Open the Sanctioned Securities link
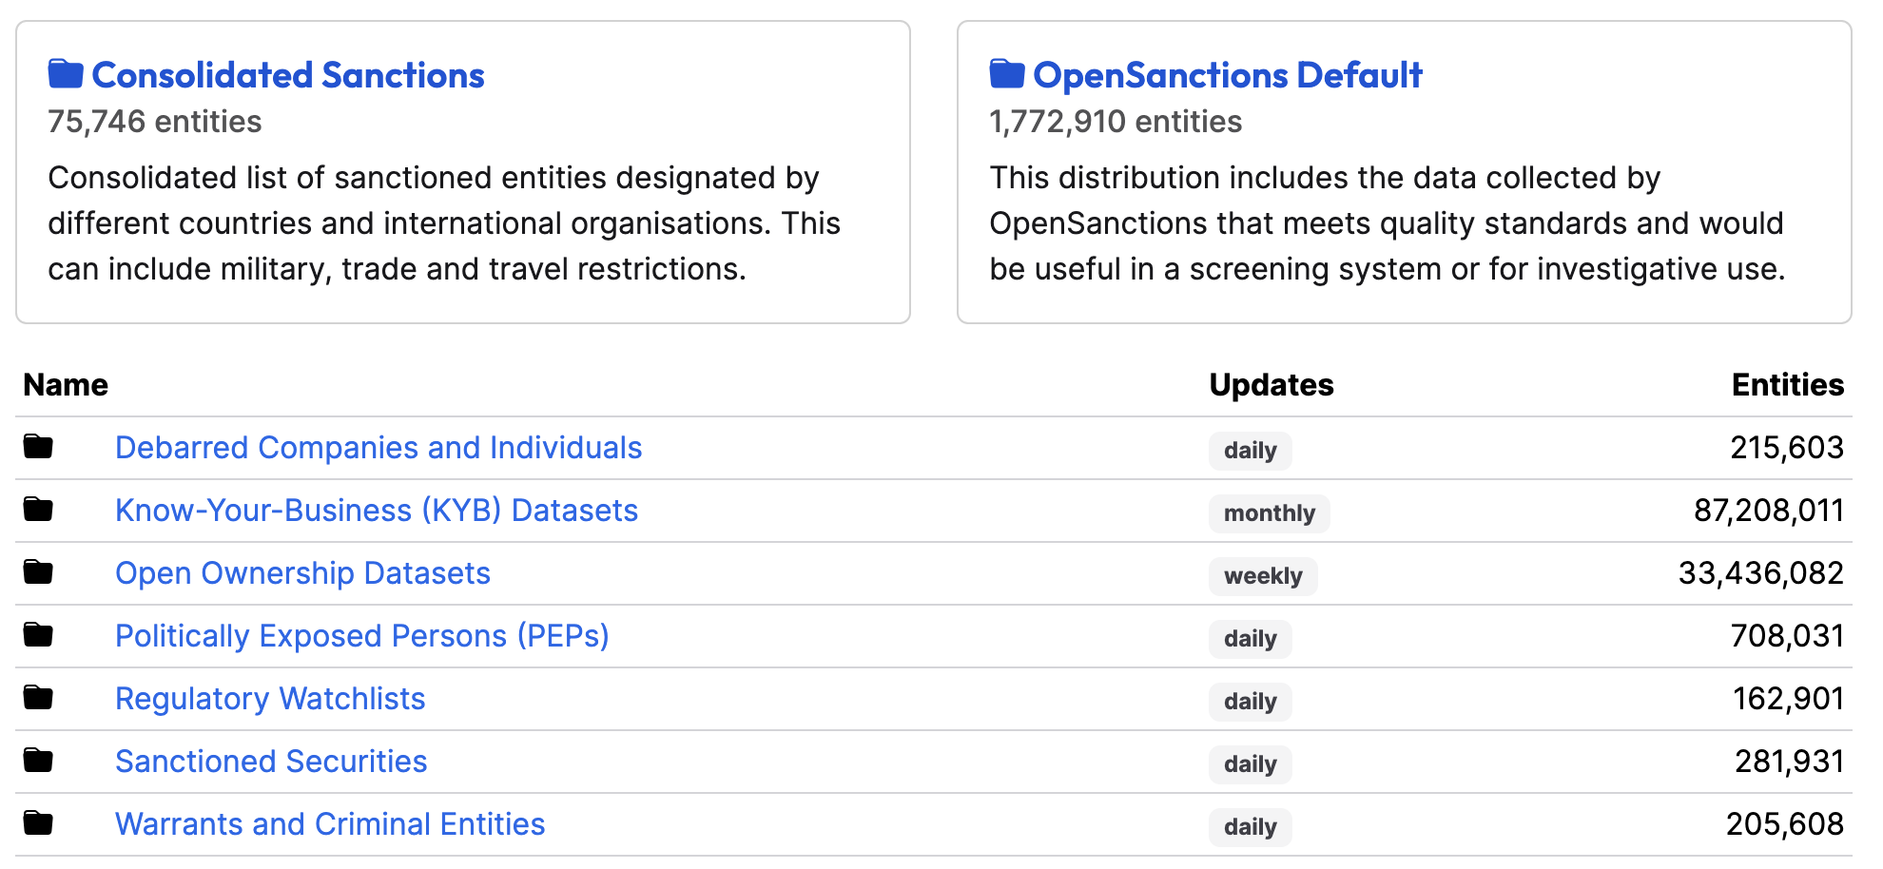Viewport: 1883px width, 869px height. pyautogui.click(x=271, y=762)
